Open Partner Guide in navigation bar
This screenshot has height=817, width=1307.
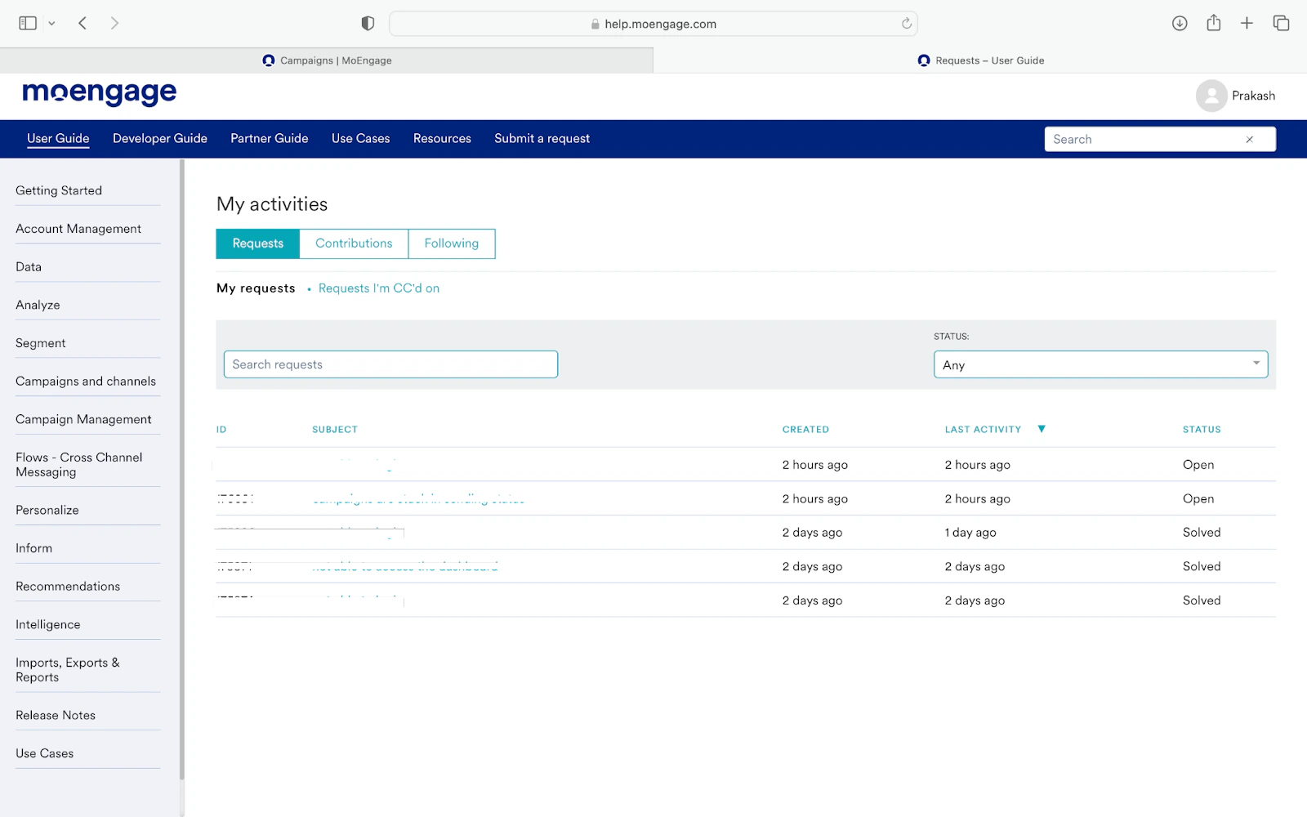click(270, 139)
